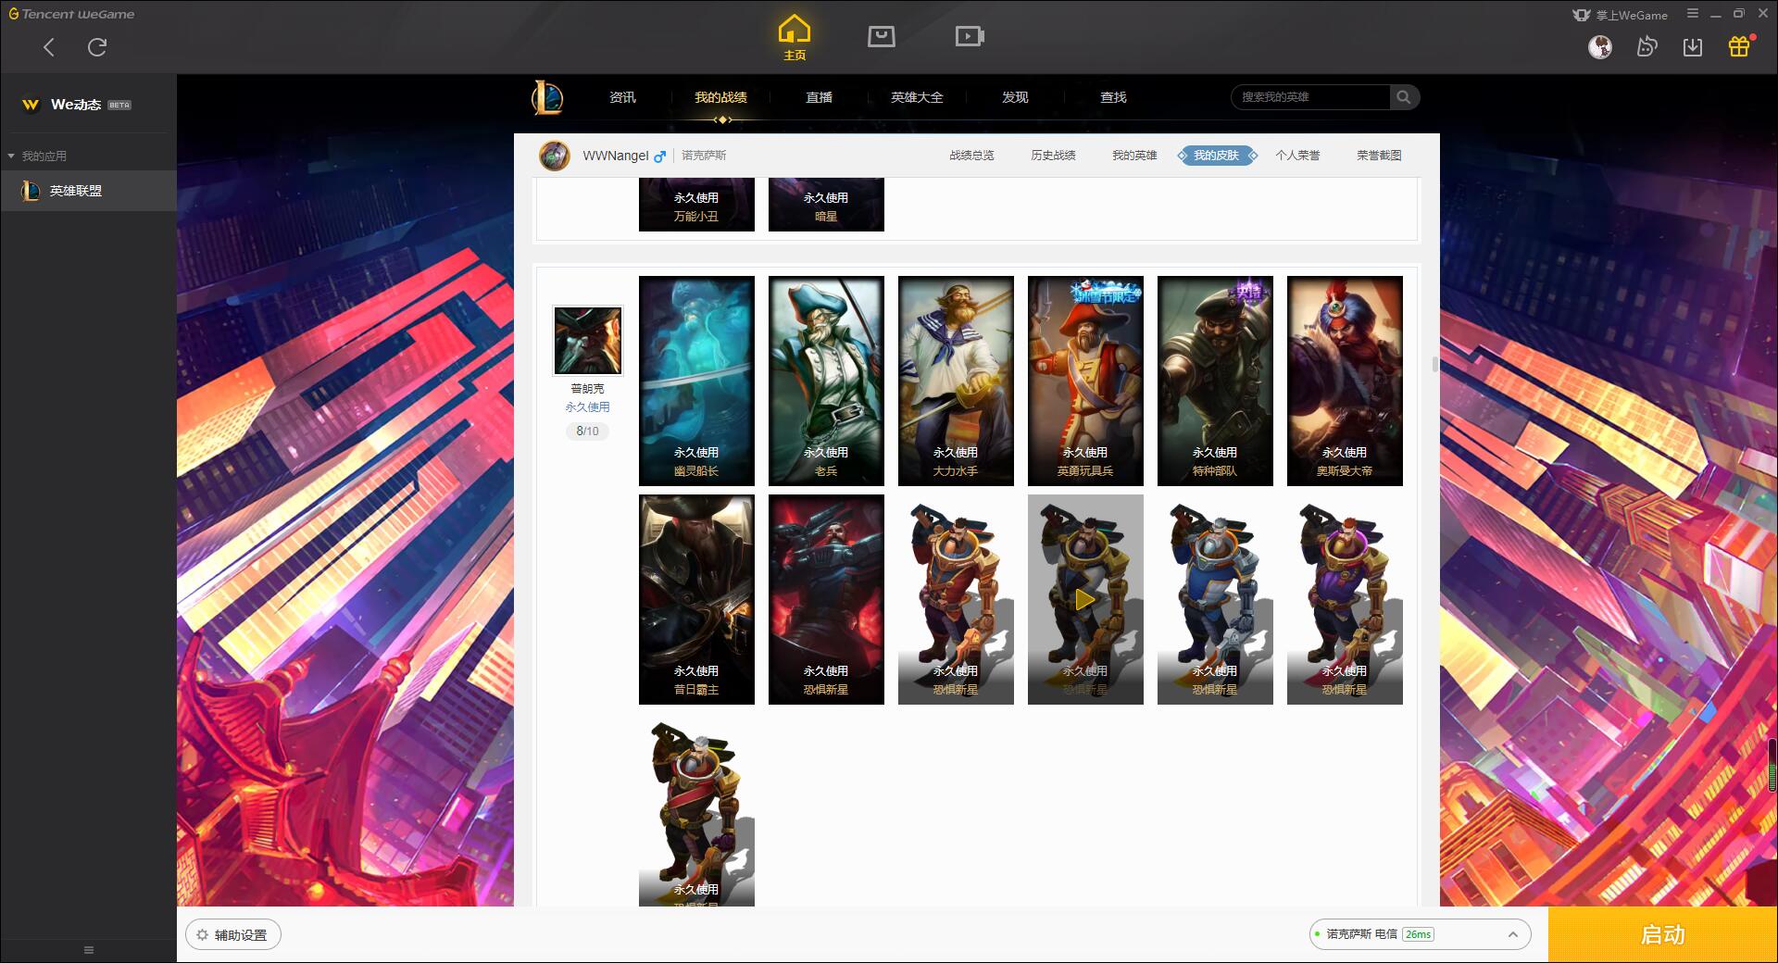Open the download manager icon

1693,47
